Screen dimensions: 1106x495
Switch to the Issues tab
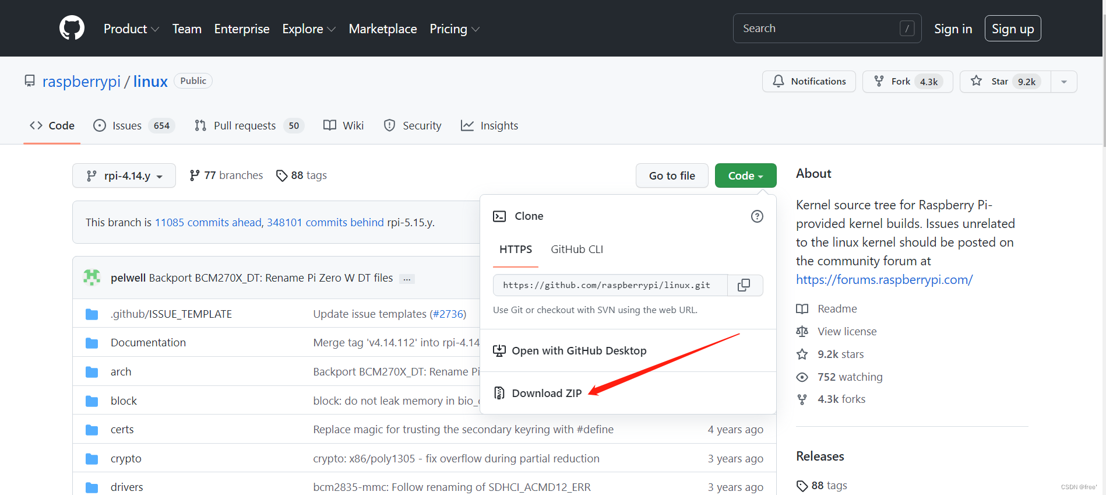134,125
